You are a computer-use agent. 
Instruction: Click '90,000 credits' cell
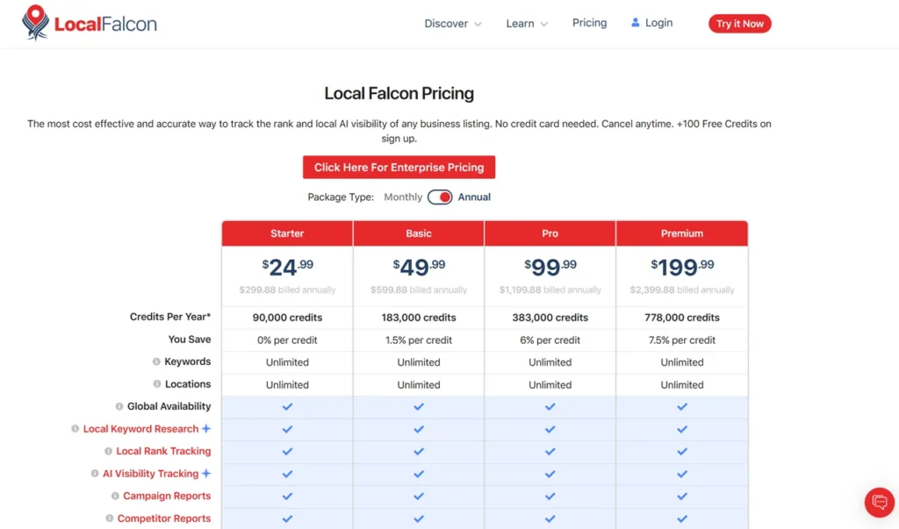[287, 318]
